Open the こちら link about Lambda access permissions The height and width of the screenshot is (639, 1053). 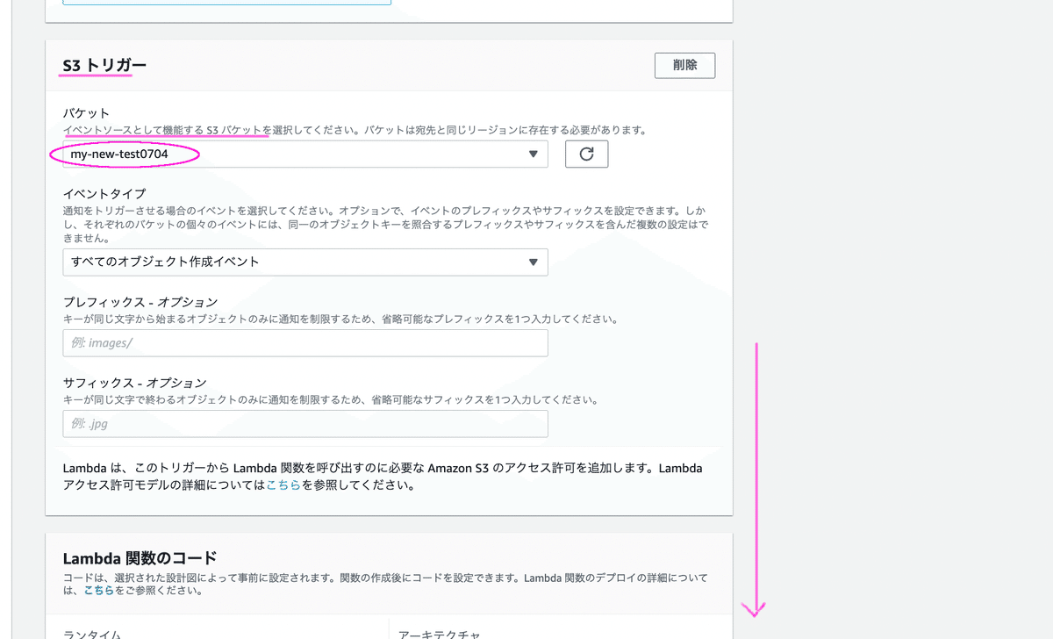coord(284,485)
